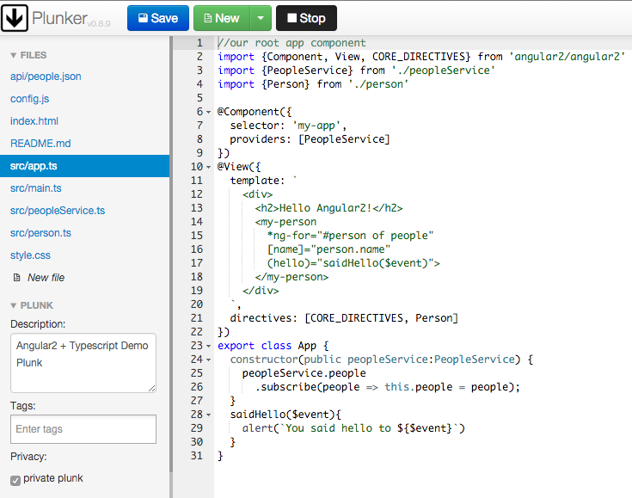Click 'CORE_DIRECTIVES' in import line 2
632x498 pixels.
point(419,57)
